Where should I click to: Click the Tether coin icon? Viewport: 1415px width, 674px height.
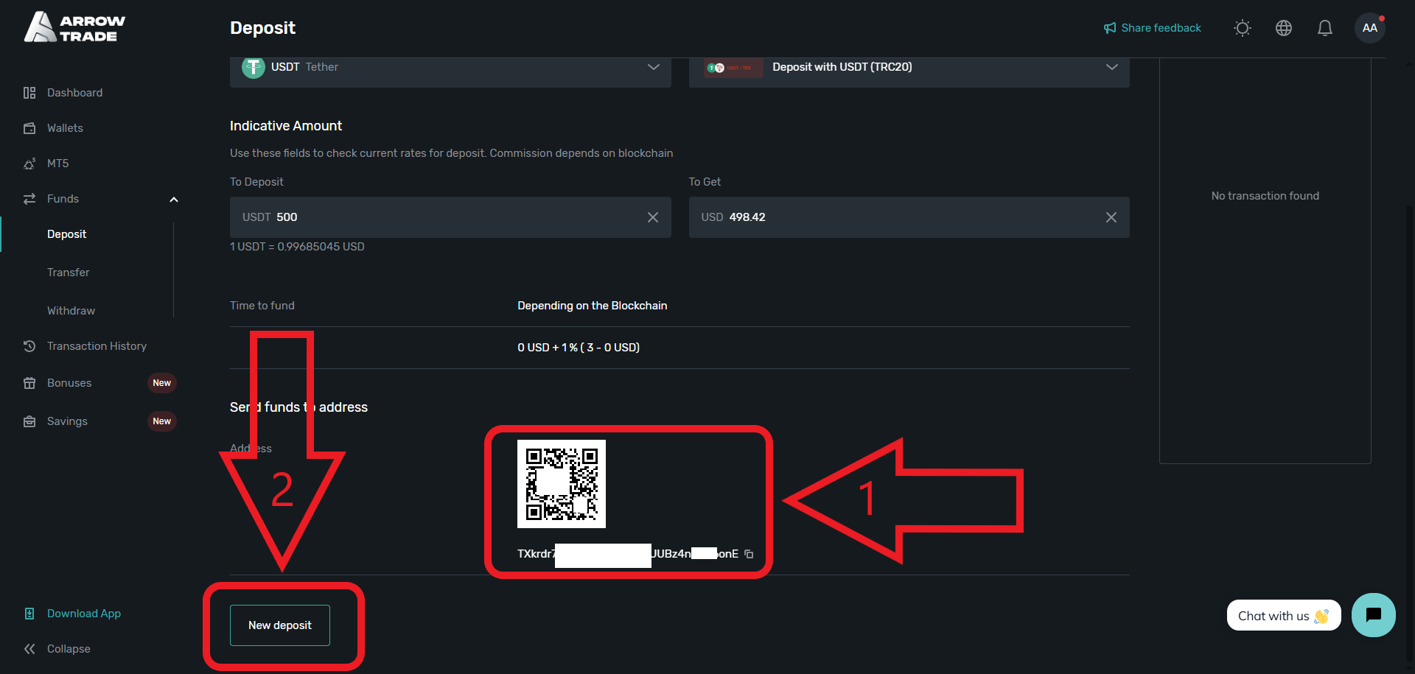[x=254, y=67]
